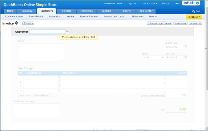This screenshot has height=131, width=208.
Task: Click the Customize button
Action: (181, 23)
